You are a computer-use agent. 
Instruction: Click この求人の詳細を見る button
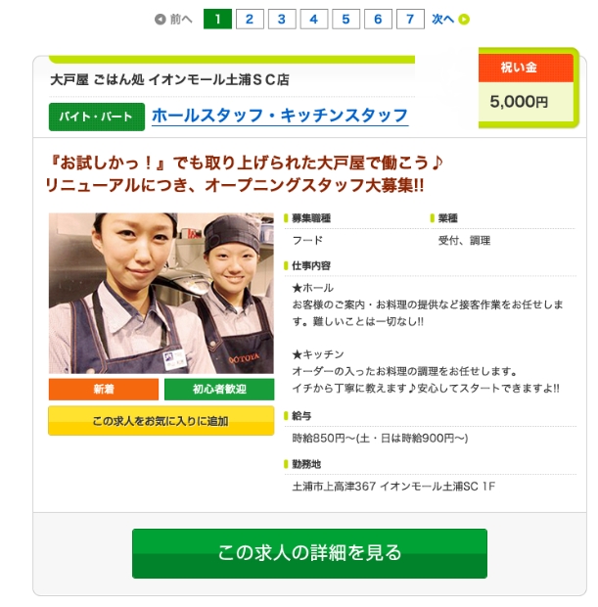309,553
